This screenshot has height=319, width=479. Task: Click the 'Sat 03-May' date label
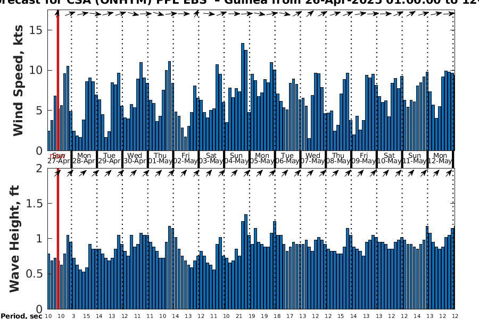point(211,158)
